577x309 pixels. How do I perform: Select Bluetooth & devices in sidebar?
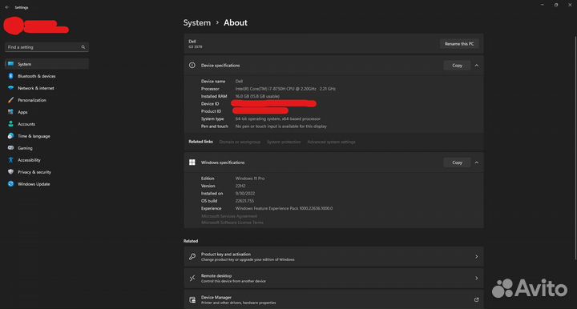point(46,76)
